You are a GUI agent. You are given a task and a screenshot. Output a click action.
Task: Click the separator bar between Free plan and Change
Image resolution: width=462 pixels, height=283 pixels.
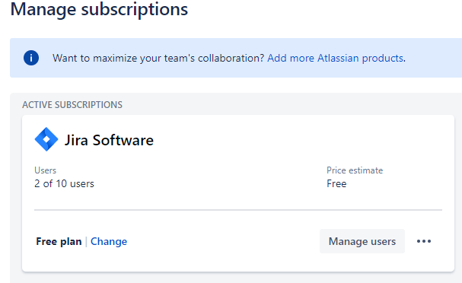click(86, 241)
